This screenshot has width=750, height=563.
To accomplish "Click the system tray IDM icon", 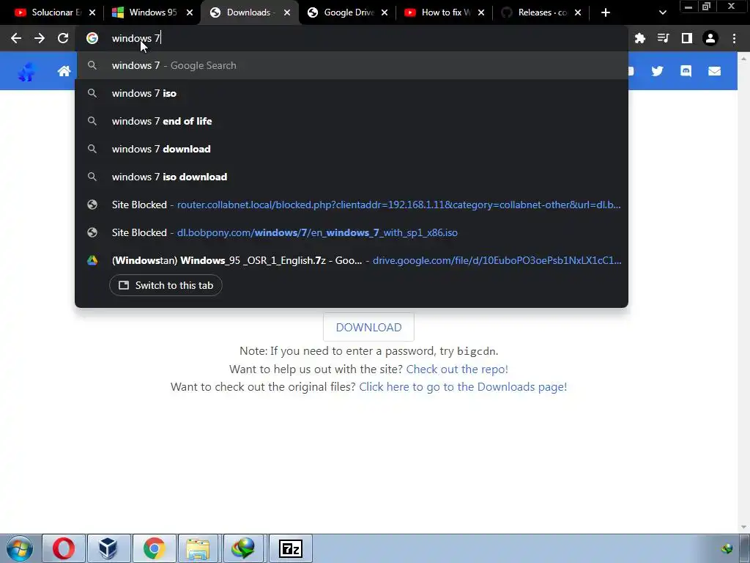I will (727, 548).
